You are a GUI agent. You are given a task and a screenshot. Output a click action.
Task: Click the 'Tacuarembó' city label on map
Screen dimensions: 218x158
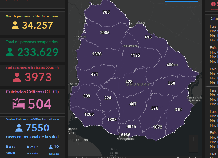[130, 46]
